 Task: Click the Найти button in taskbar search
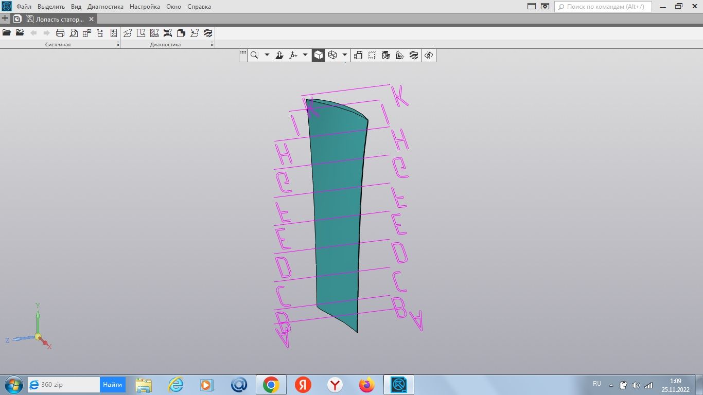pyautogui.click(x=112, y=385)
